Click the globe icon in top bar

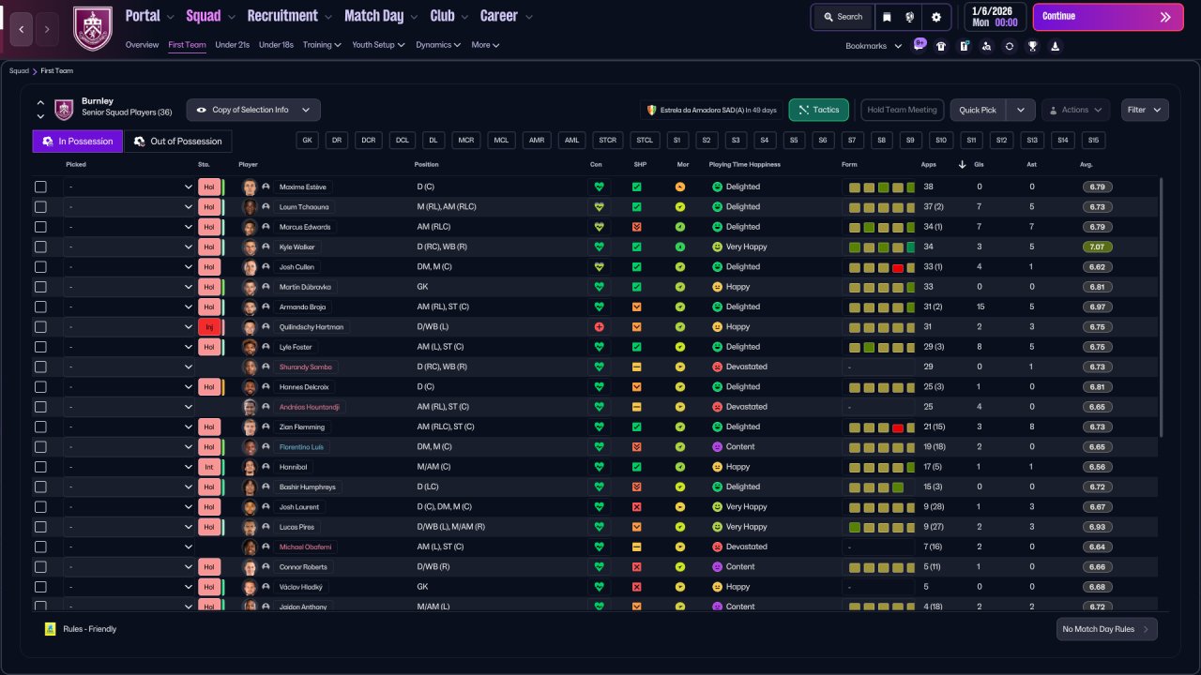(x=910, y=17)
